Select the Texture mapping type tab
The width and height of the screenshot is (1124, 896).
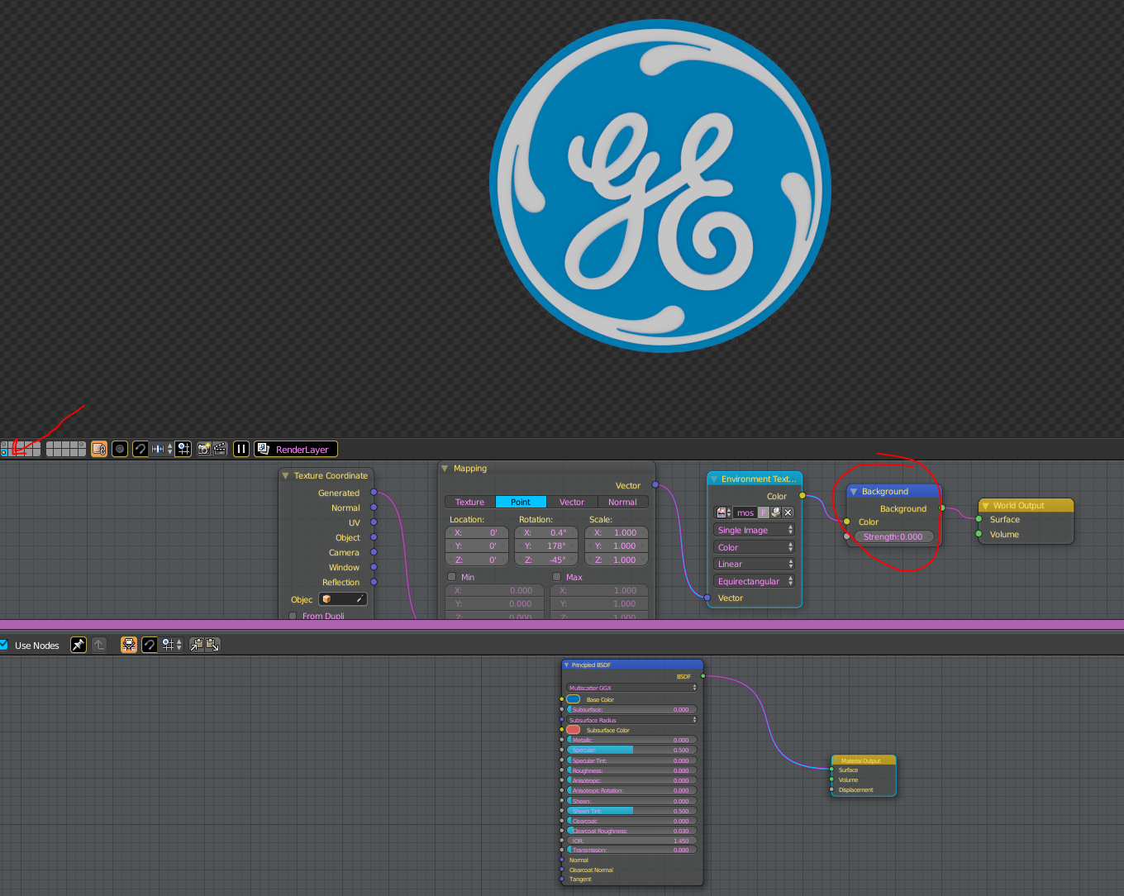(x=470, y=502)
